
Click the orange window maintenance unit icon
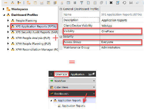(x=35, y=3)
